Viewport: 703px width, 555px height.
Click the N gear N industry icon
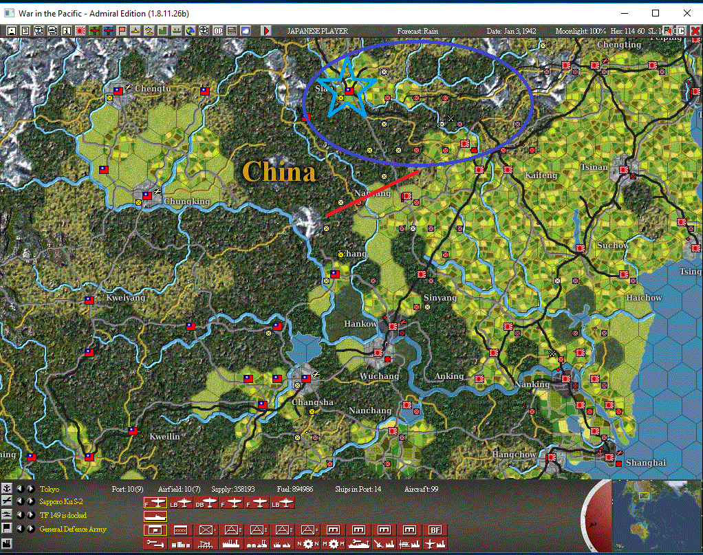307,544
